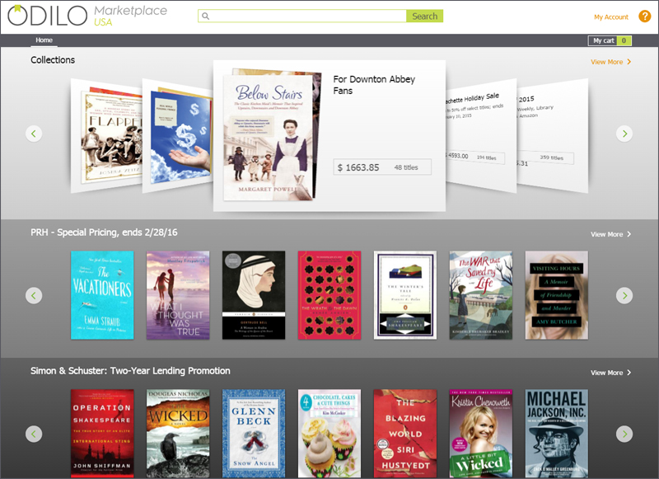Click View More for Collections
The image size is (659, 479).
coord(610,62)
